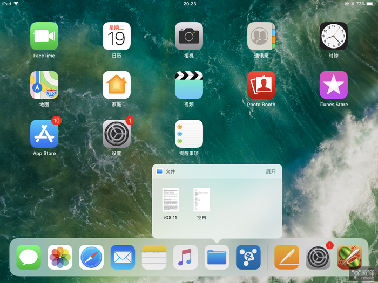Tap the Bluetooth icon in status bar
This screenshot has width=378, height=283.
[x=353, y=4]
